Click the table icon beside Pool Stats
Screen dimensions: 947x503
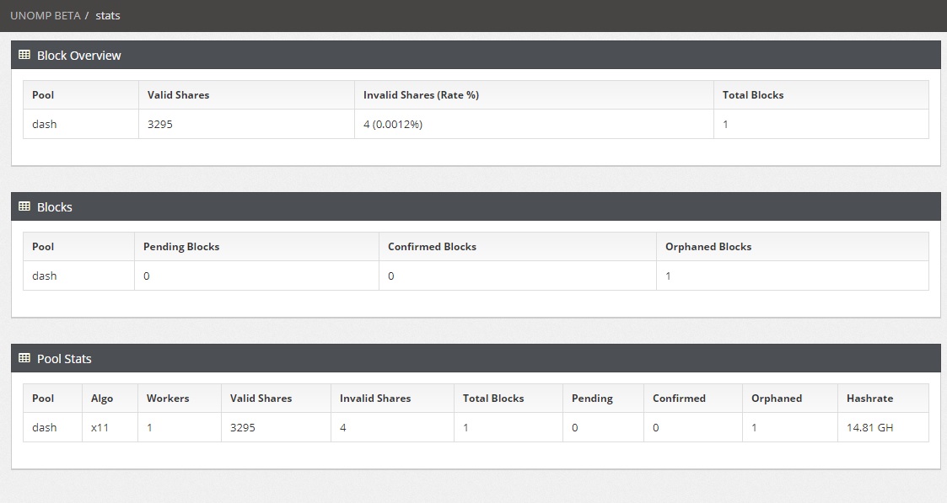[24, 358]
